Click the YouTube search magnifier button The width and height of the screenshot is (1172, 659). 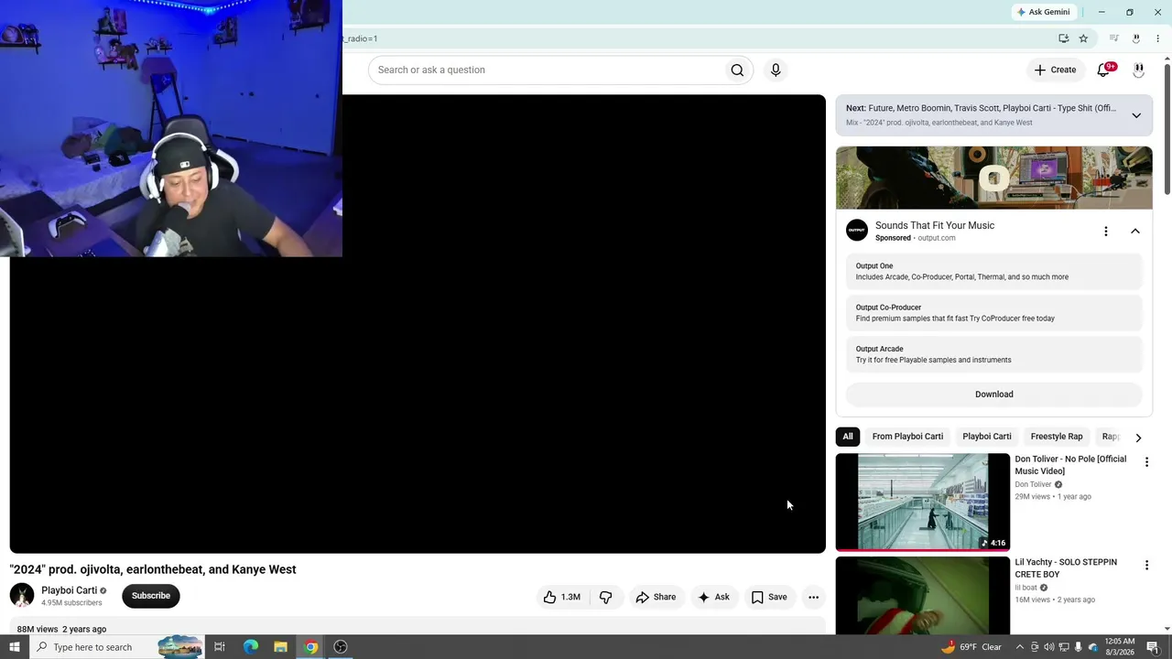point(737,70)
